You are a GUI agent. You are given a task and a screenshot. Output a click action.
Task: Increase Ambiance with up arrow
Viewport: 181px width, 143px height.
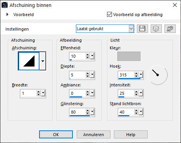coord(87,92)
